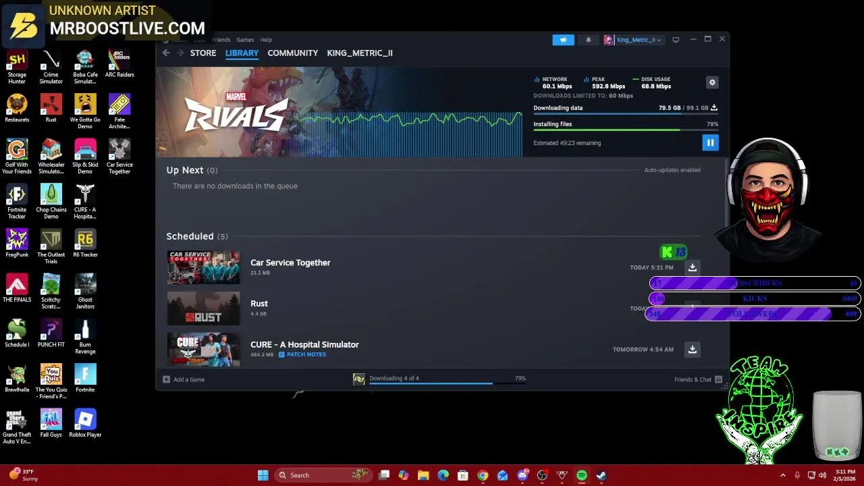The height and width of the screenshot is (486, 864).
Task: Click THE FINALS desktop icon
Action: point(17,289)
